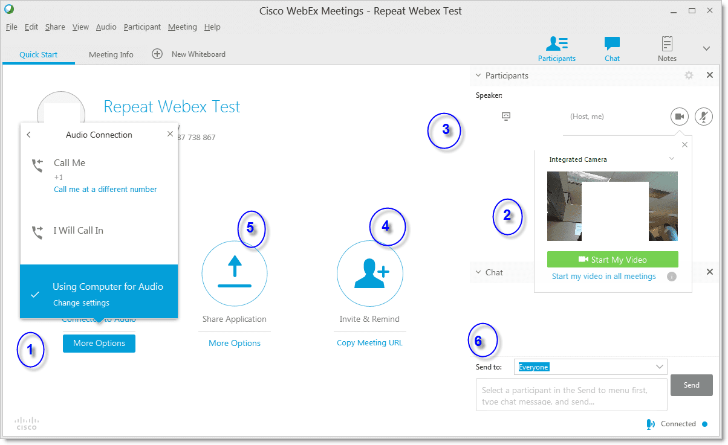
Task: Expand more panel options chevron beside Notes
Action: (706, 48)
